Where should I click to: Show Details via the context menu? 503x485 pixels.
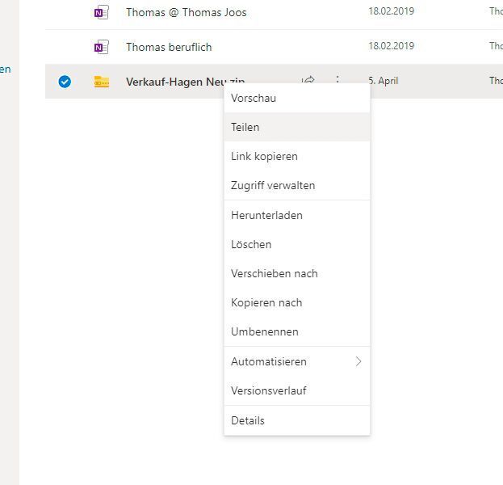click(x=248, y=420)
